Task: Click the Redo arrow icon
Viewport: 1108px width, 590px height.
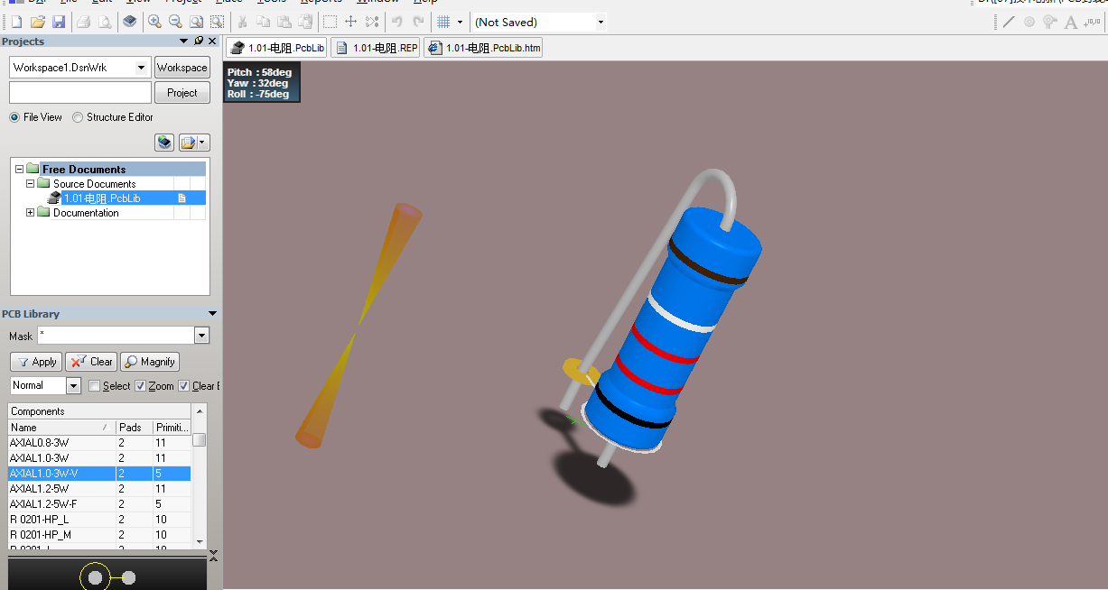Action: coord(418,22)
